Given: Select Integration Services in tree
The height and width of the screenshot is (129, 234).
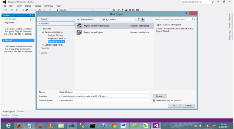Looking at the screenshot, I should pos(57,38).
